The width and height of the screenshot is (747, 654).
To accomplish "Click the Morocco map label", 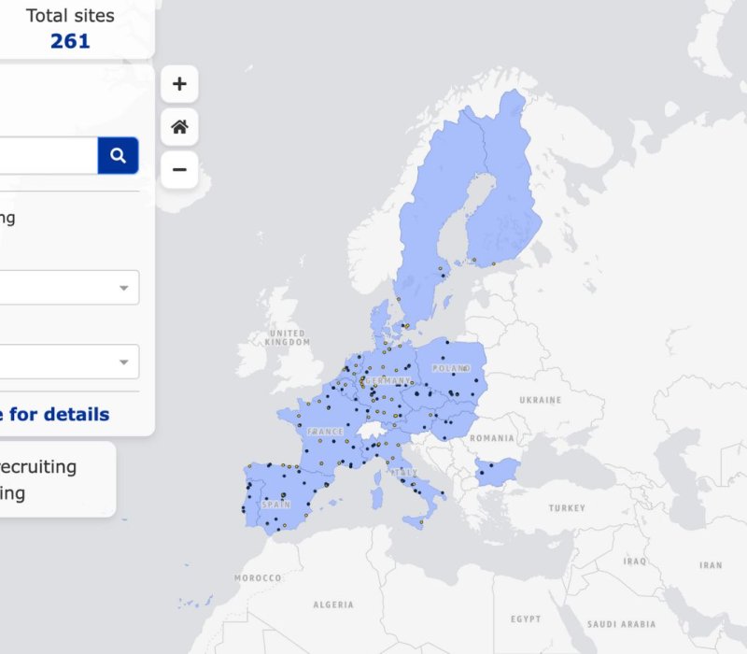I will pyautogui.click(x=258, y=578).
